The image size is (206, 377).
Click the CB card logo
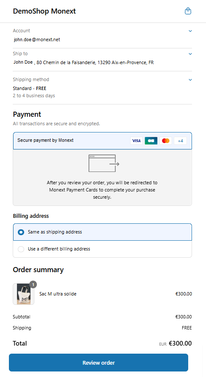[151, 141]
